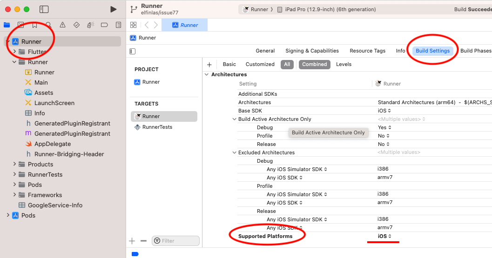Collapse Build Active Architecture Only row
Image resolution: width=492 pixels, height=258 pixels.
[234, 119]
